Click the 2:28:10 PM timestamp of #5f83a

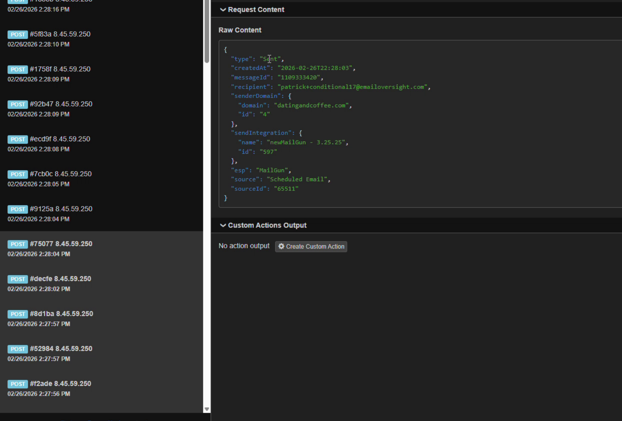click(38, 44)
